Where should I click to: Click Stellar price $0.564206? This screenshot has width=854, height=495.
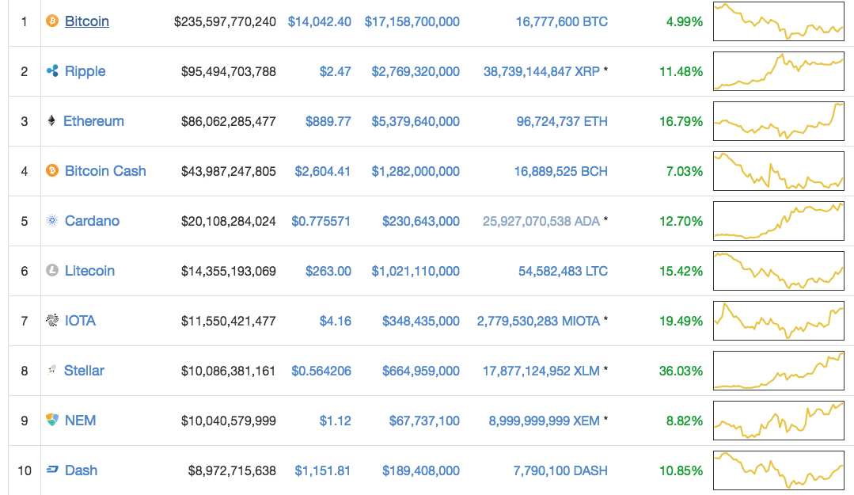coord(321,371)
